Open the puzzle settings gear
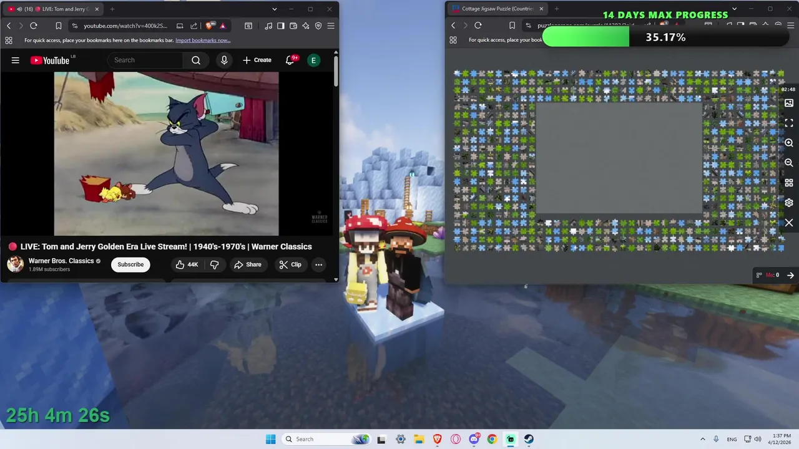This screenshot has height=449, width=799. (789, 203)
